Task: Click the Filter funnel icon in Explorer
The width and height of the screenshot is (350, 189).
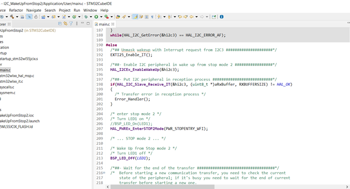Action: click(71, 24)
